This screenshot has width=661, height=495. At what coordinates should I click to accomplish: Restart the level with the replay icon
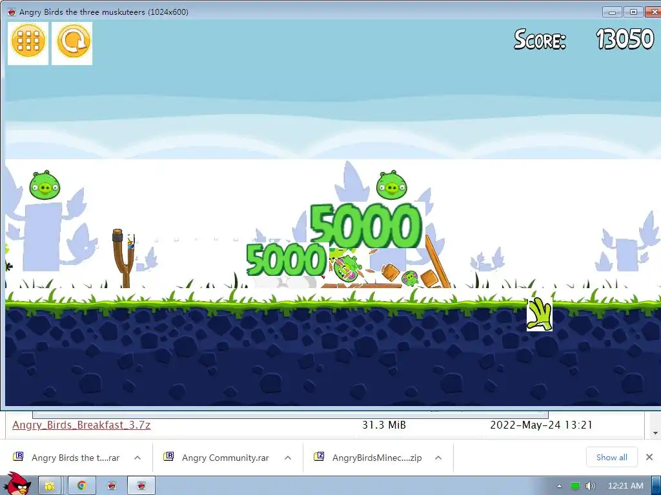72,43
